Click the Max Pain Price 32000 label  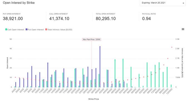[92, 40]
